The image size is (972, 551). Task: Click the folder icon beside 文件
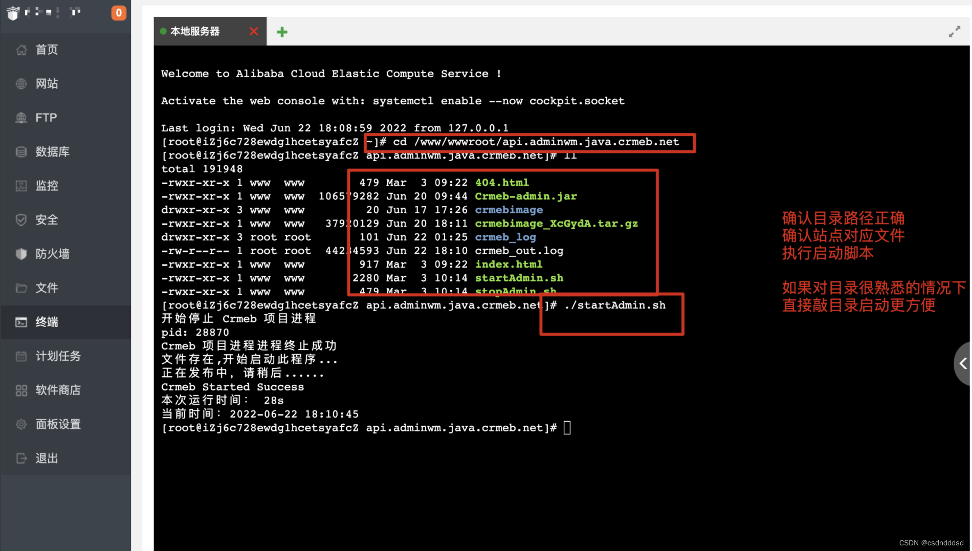pyautogui.click(x=21, y=288)
